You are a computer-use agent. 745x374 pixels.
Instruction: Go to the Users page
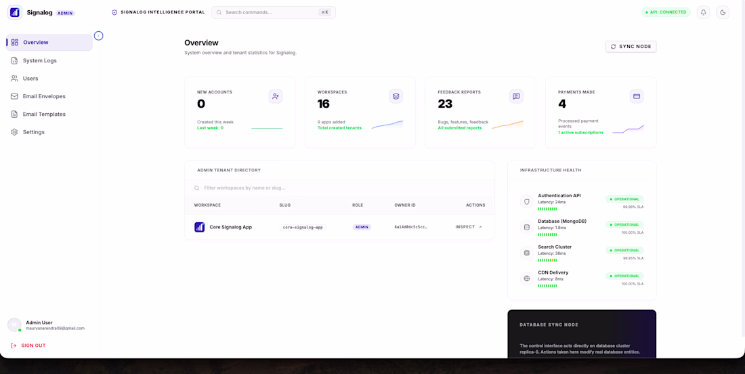[x=49, y=79]
